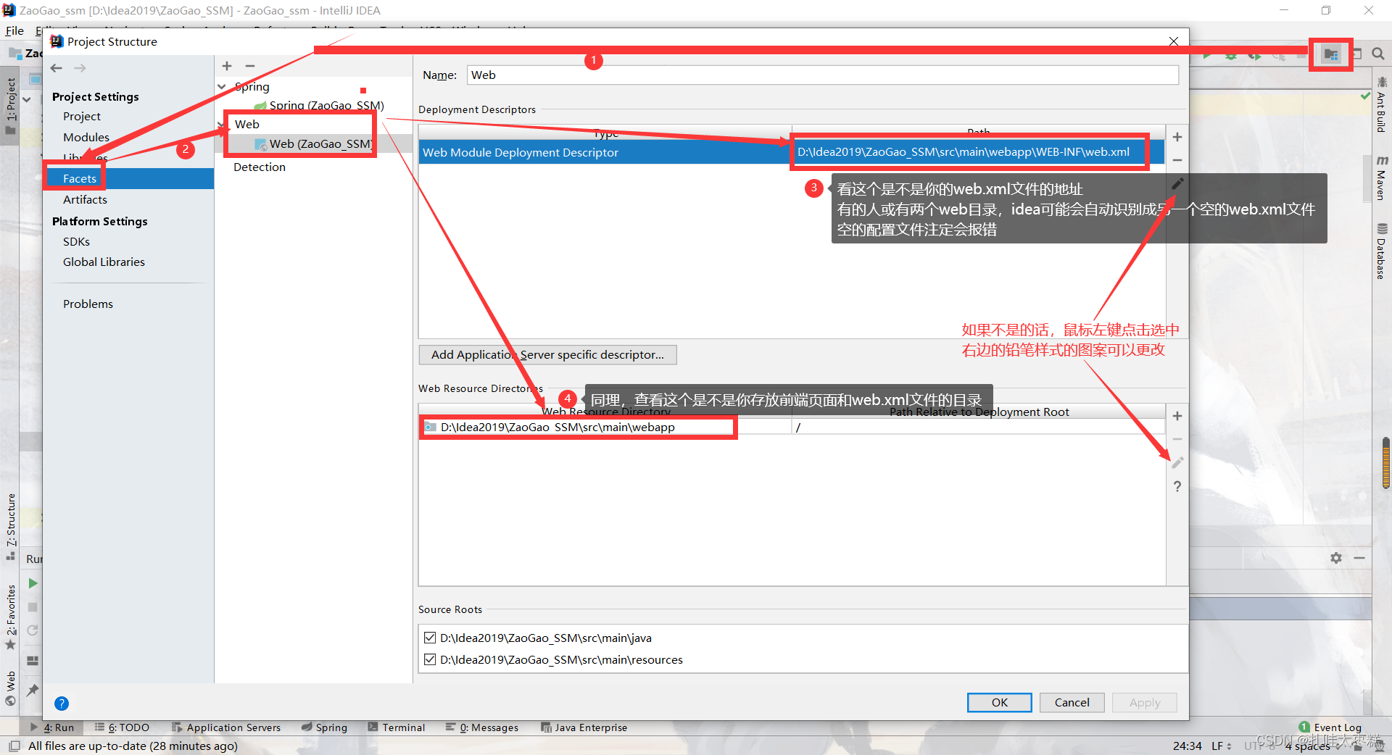Click Run with Coverage in the IDE toolbar
This screenshot has width=1392, height=755.
(1254, 54)
